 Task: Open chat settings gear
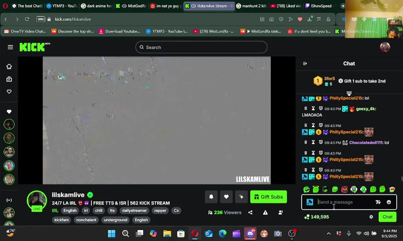(x=371, y=217)
